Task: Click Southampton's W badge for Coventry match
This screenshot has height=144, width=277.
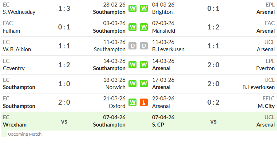Action: pos(132,65)
